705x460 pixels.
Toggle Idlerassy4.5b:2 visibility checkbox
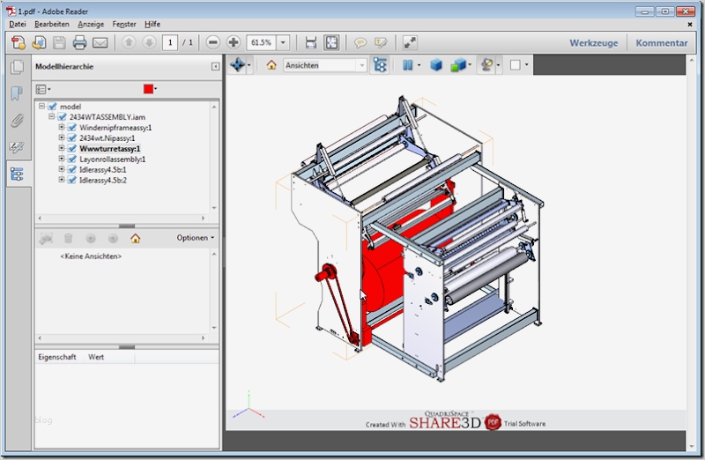click(72, 180)
